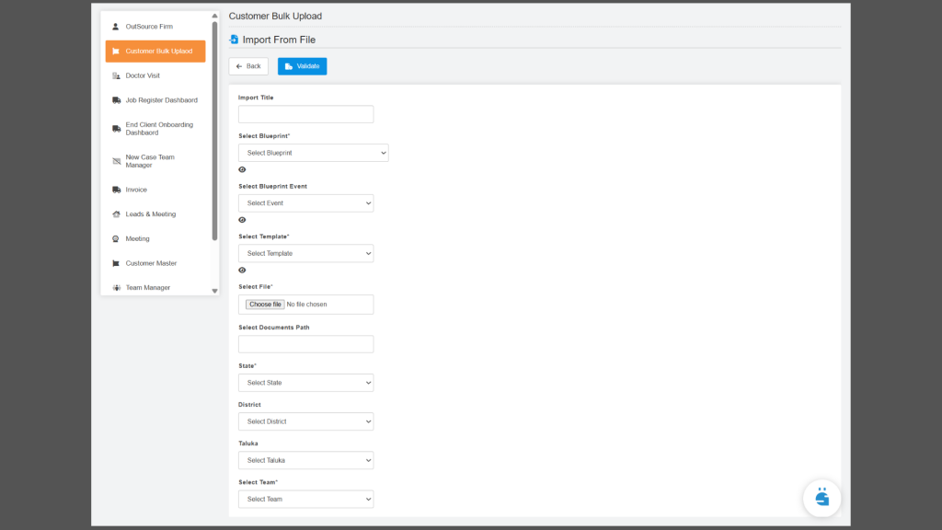Viewport: 942px width, 530px height.
Task: Toggle the eye icon below Select Event
Action: pos(242,220)
